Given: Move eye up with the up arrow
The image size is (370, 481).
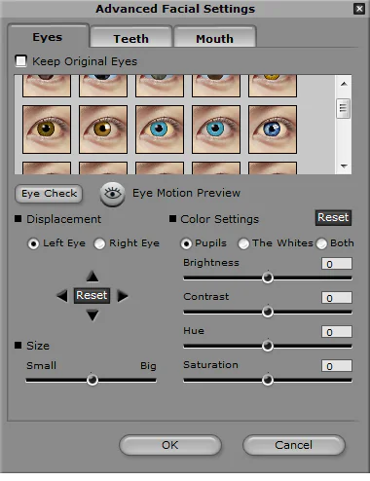Looking at the screenshot, I should (x=92, y=277).
